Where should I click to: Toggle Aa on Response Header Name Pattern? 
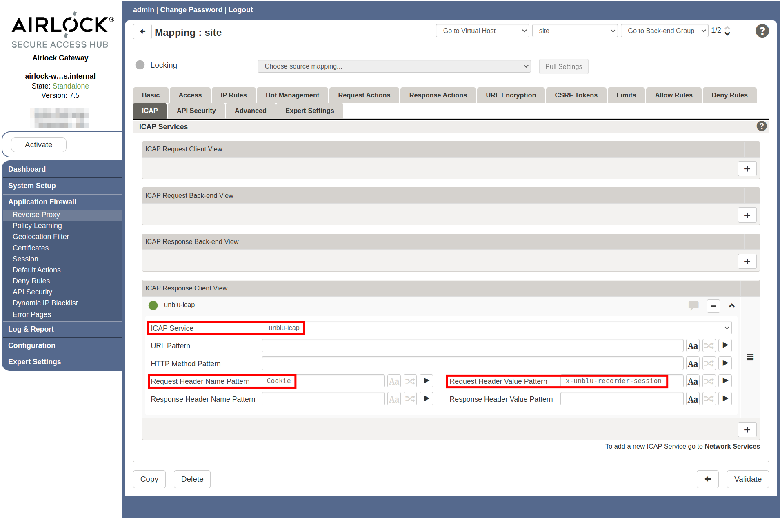pos(394,398)
